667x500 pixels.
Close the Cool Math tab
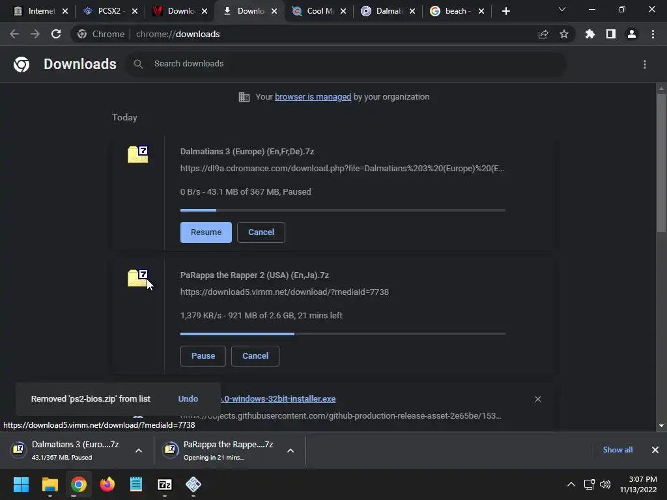(x=343, y=11)
